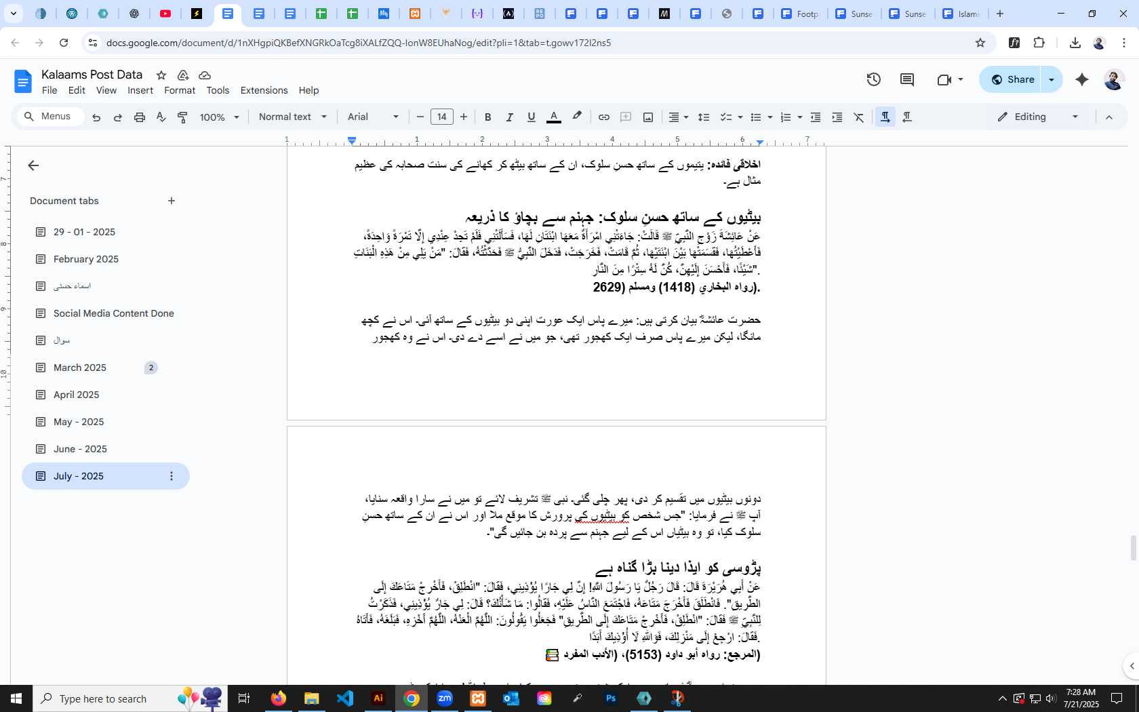The width and height of the screenshot is (1139, 712).
Task: Set left-to-right paragraph direction
Action: click(885, 117)
